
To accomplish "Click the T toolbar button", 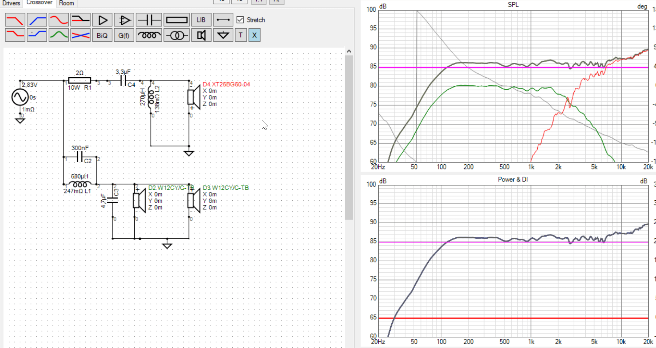I will pyautogui.click(x=241, y=35).
